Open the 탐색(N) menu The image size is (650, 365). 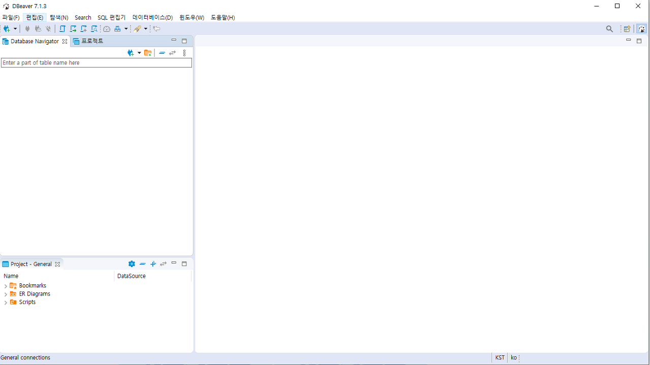(x=59, y=17)
